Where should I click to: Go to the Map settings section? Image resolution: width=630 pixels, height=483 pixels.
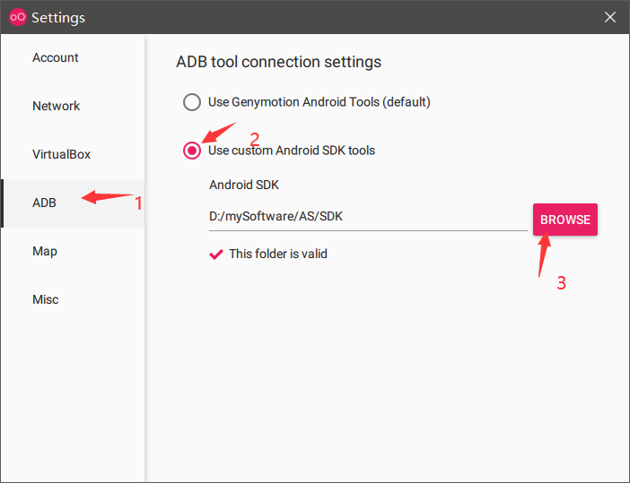(x=45, y=252)
